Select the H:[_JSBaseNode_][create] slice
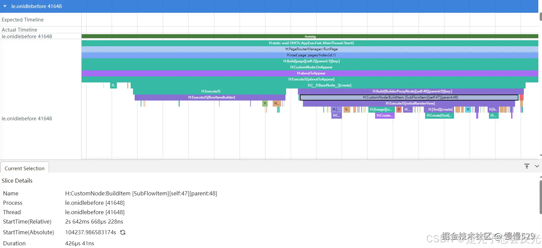 click(x=328, y=85)
